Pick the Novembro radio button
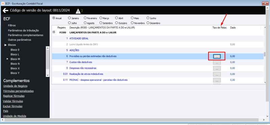Image resolution: width=270 pixels, height=125 pixels. [x=132, y=23]
